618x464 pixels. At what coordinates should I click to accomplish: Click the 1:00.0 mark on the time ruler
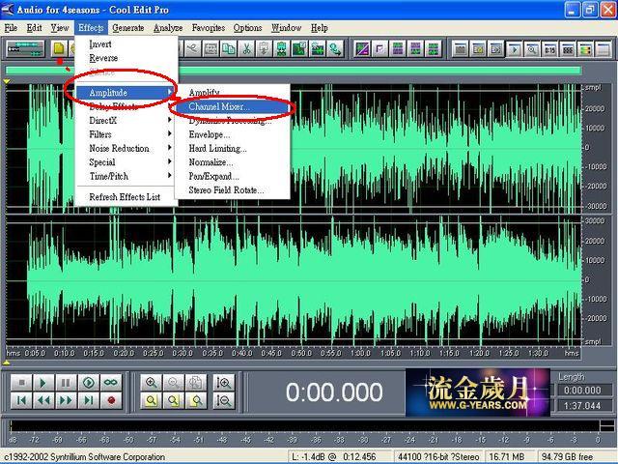pyautogui.click(x=360, y=353)
